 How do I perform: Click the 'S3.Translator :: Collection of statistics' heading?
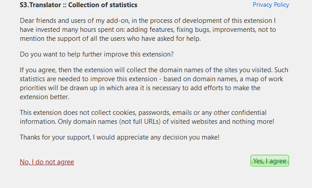79,5
